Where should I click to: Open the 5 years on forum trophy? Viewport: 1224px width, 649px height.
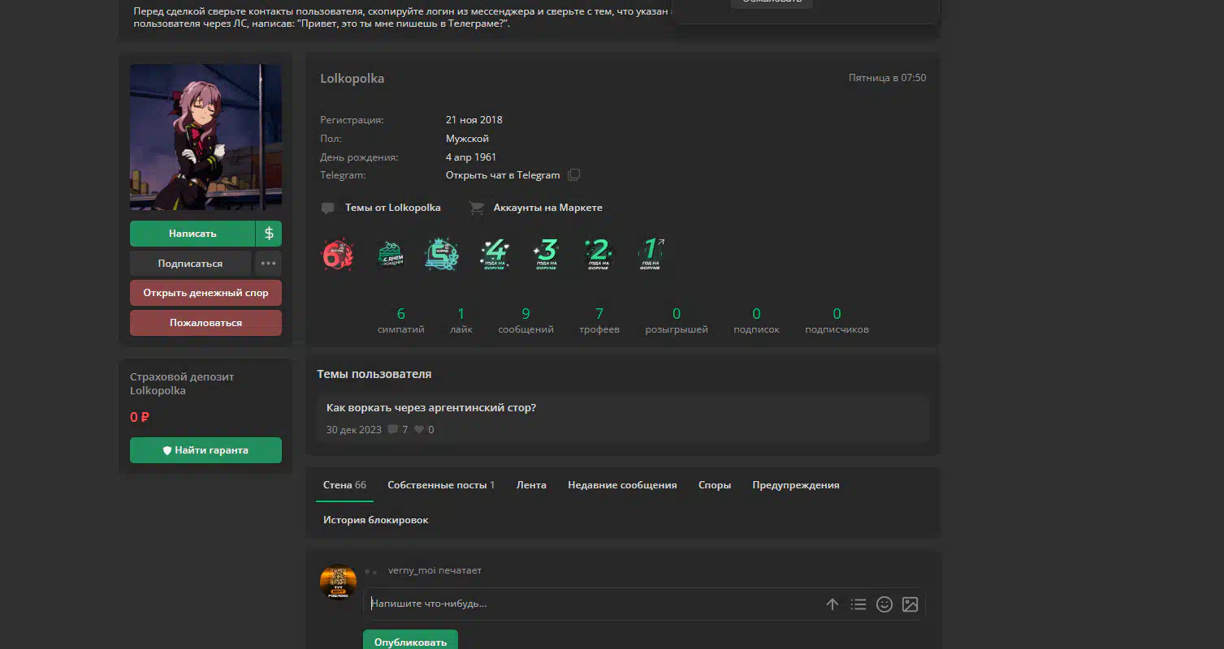coord(442,254)
